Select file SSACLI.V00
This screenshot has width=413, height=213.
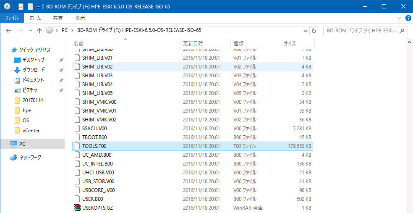[193, 129]
